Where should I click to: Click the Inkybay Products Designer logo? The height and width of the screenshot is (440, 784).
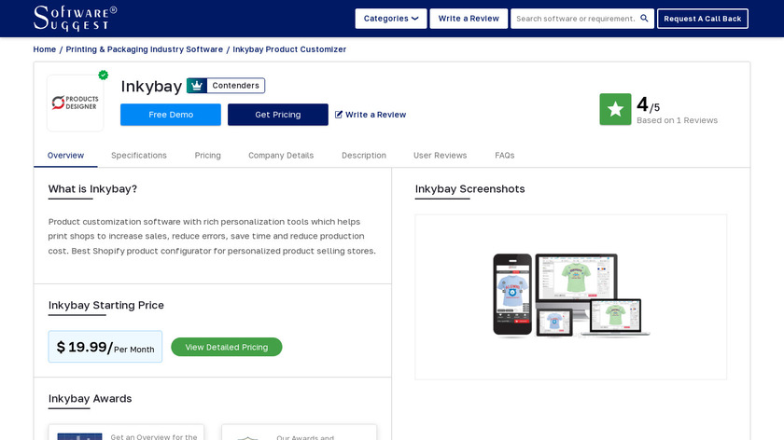(75, 103)
